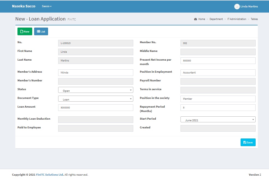
Task: Click the Position in Employment field
Action: click(x=218, y=73)
